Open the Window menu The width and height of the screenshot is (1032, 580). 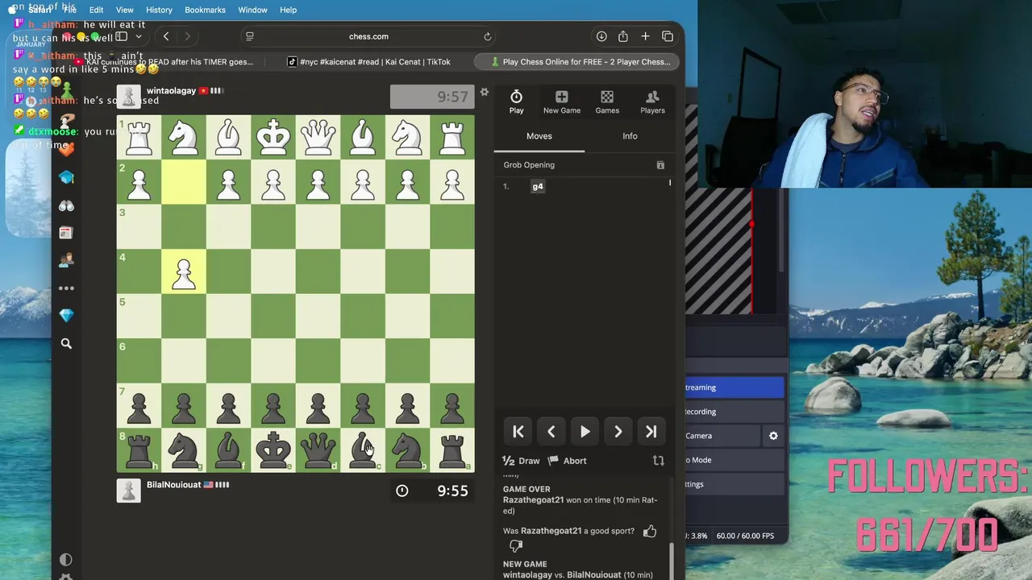pyautogui.click(x=252, y=10)
